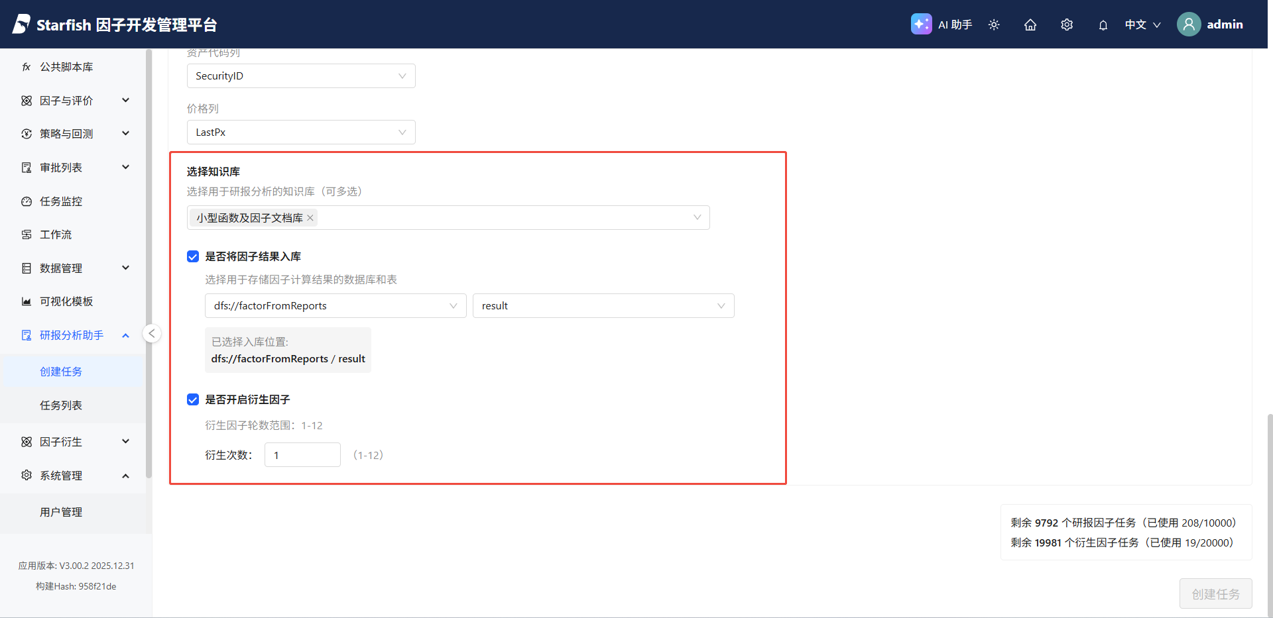
Task: Remove the 小型函数及因子文档库 tag
Action: point(310,218)
